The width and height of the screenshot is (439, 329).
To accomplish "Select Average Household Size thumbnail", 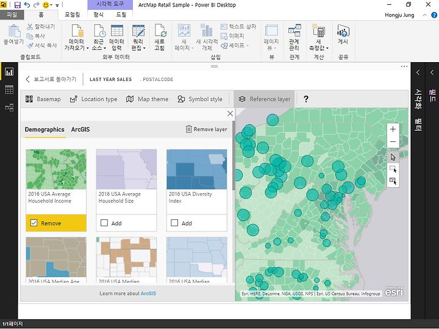I will (x=126, y=169).
